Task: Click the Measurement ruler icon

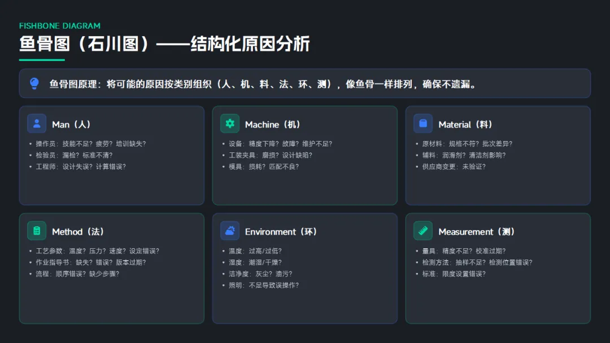Action: point(423,231)
